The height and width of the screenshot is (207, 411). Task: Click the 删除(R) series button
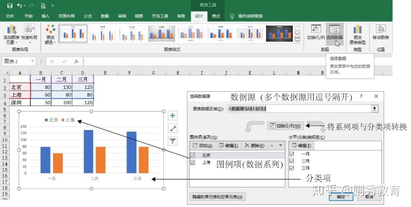[254, 145]
